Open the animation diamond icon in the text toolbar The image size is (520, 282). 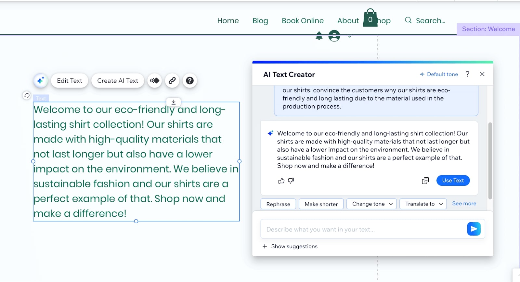155,81
